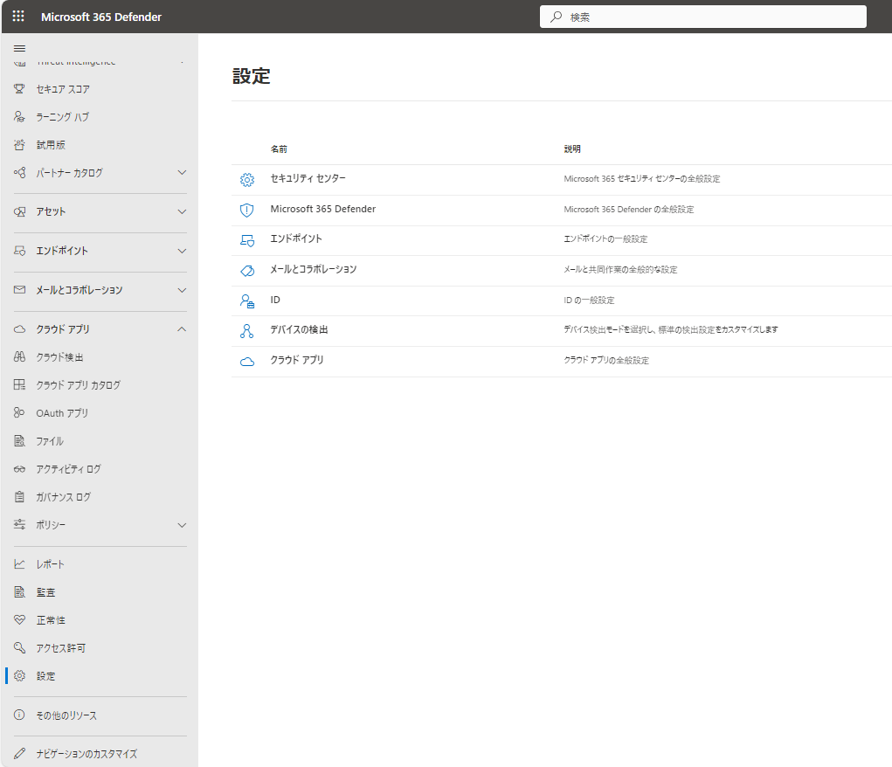Click the ID row person icon
This screenshot has height=767, width=892.
[x=247, y=301]
